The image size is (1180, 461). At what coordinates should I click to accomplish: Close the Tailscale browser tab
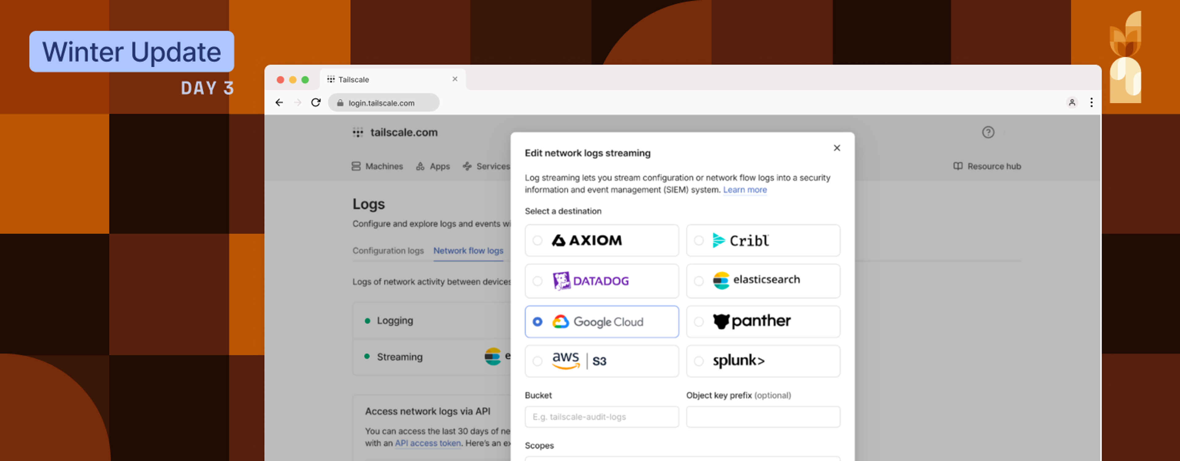(x=455, y=79)
